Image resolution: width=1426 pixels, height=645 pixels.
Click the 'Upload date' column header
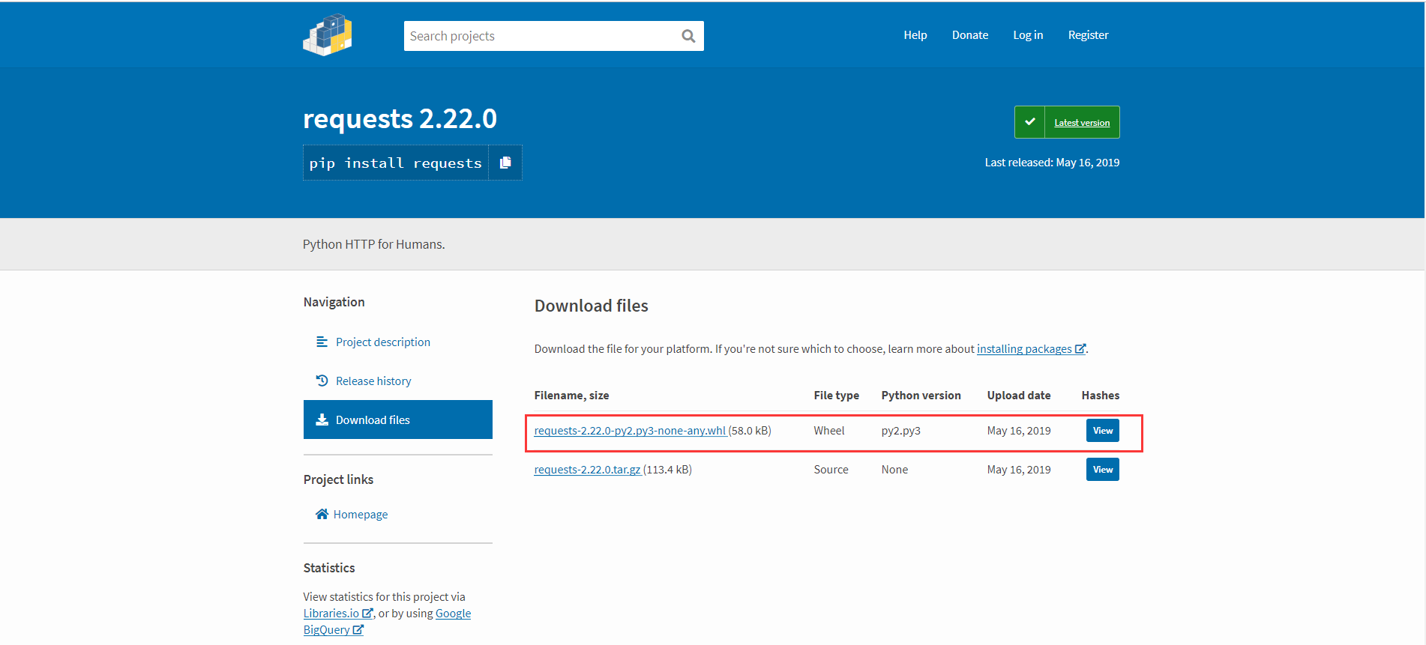click(1019, 396)
